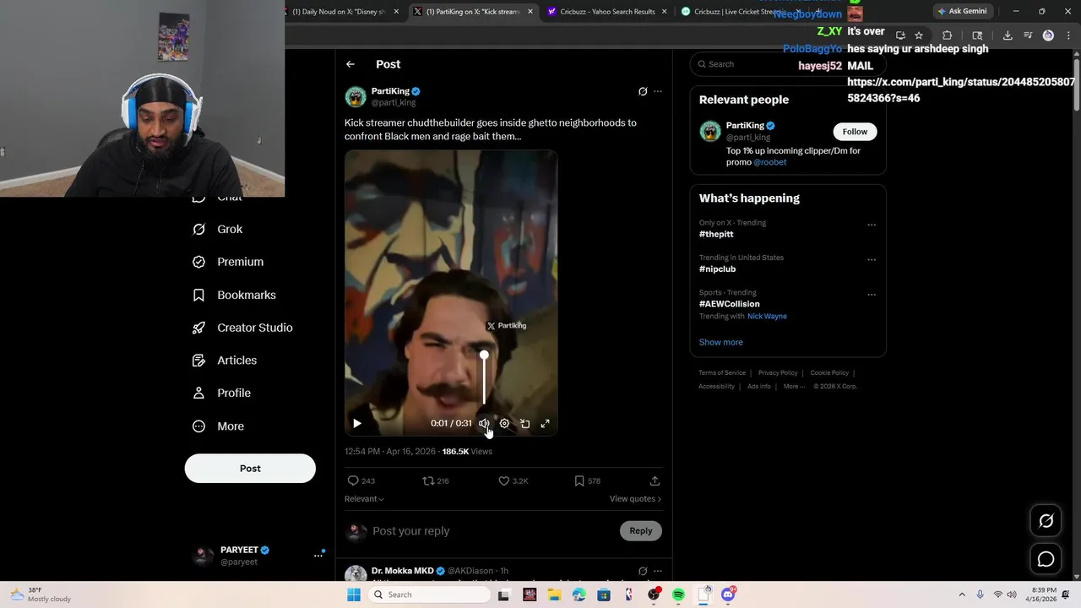Bookmark this page with the star icon
Viewport: 1081px width, 608px height.
(x=919, y=35)
